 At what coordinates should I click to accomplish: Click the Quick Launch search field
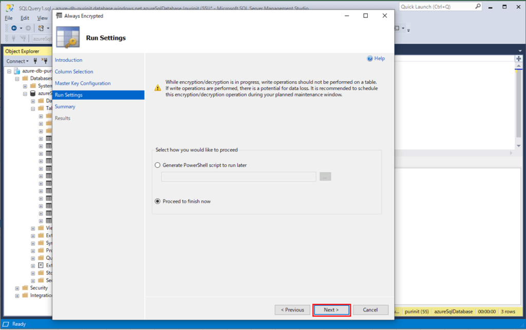tap(436, 7)
